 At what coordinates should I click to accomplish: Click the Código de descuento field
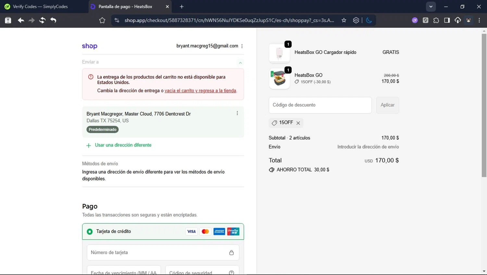click(320, 105)
